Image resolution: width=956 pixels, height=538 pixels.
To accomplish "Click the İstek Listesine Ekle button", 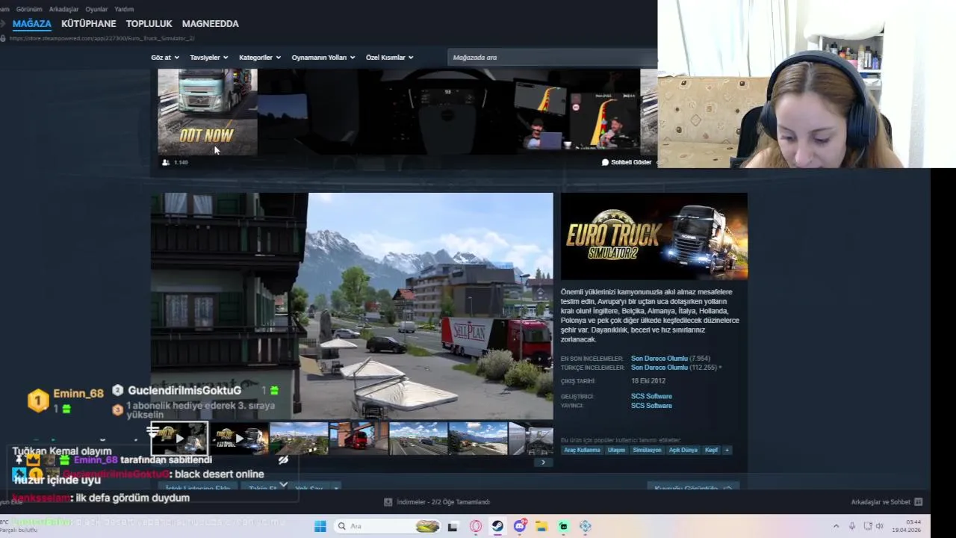I will tap(197, 489).
